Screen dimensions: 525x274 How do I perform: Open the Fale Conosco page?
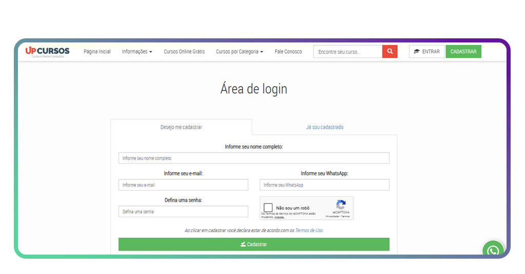tap(288, 52)
